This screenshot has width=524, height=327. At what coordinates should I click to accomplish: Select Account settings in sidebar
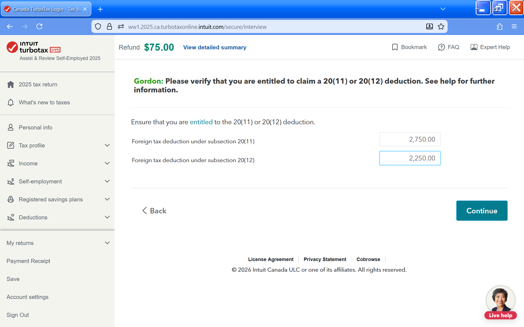coord(28,297)
